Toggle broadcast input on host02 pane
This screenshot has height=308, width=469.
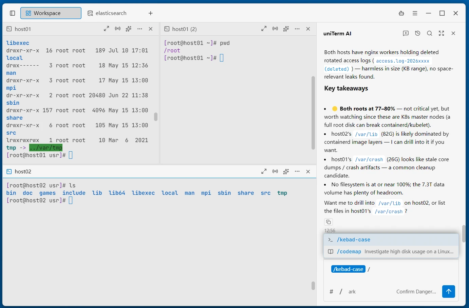(x=275, y=171)
